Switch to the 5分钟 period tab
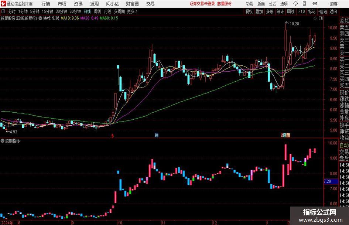The width and height of the screenshot is (349, 225). pos(34,11)
